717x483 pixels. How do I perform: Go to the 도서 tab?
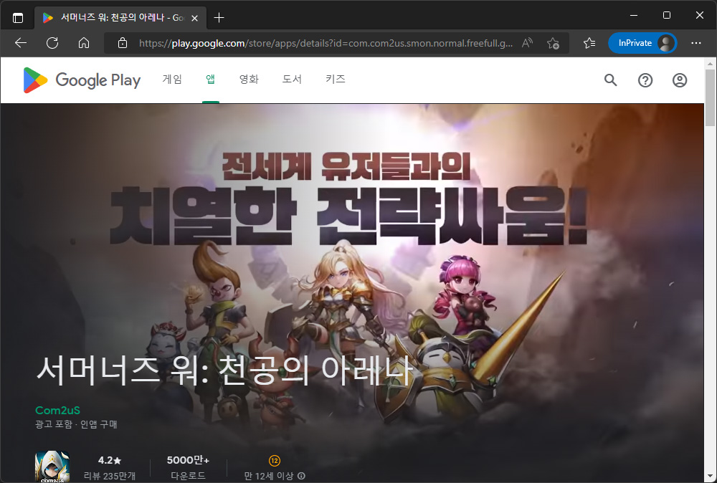(292, 80)
